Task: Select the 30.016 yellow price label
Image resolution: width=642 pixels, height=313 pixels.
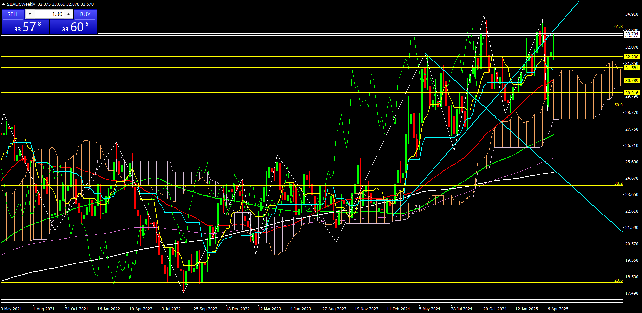Action: [632, 93]
